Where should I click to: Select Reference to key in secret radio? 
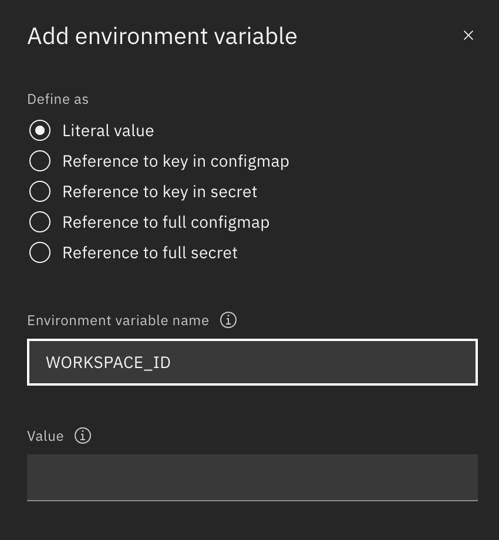[x=40, y=191]
